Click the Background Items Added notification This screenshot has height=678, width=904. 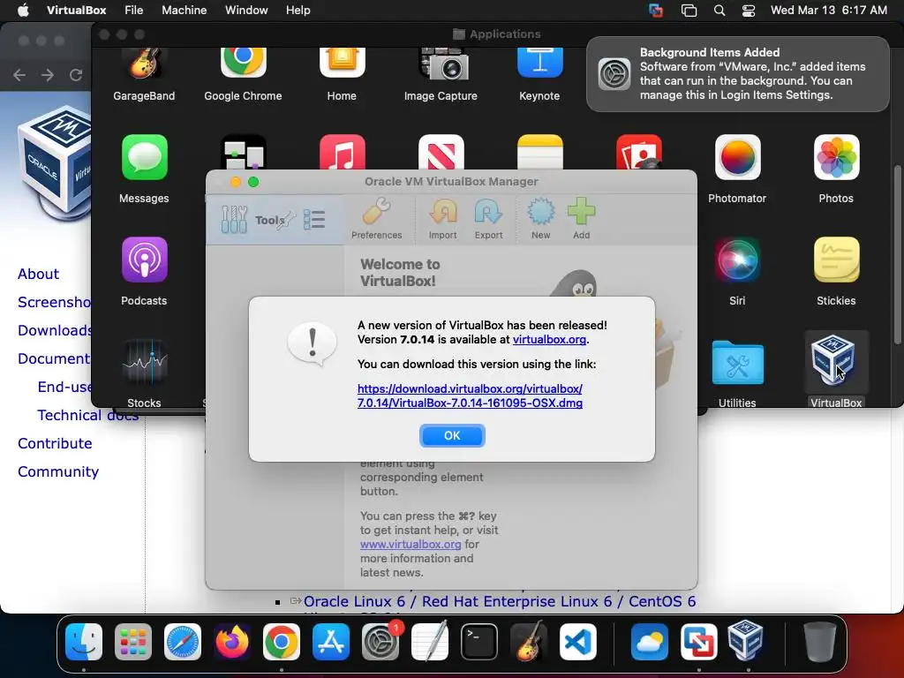coord(737,74)
